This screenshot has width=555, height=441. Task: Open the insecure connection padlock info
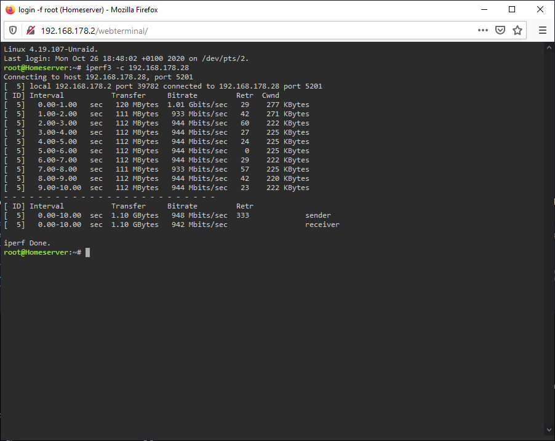coord(31,30)
